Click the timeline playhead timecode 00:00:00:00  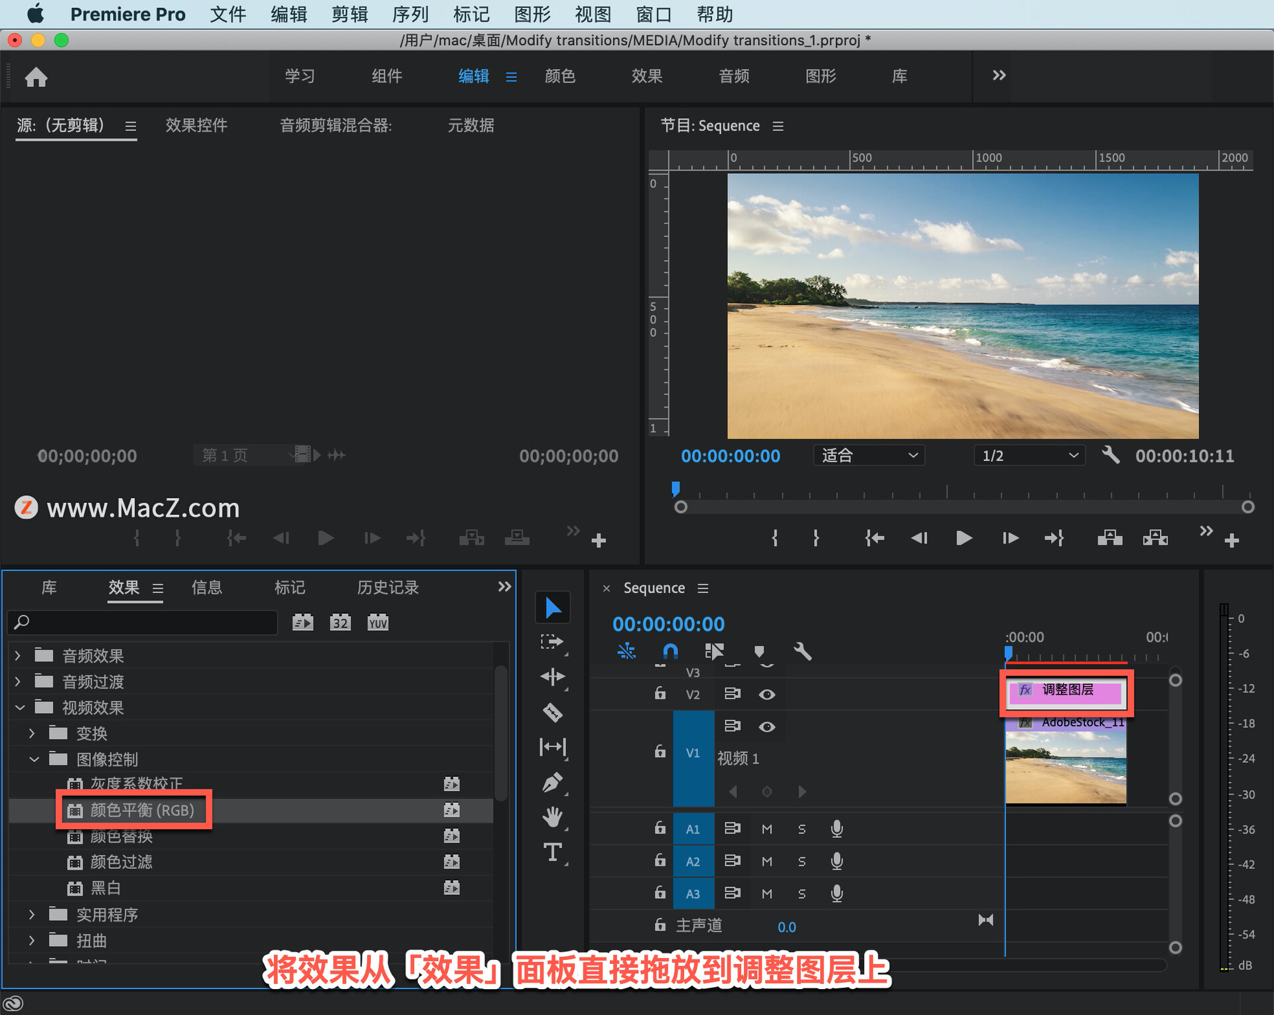(x=668, y=624)
